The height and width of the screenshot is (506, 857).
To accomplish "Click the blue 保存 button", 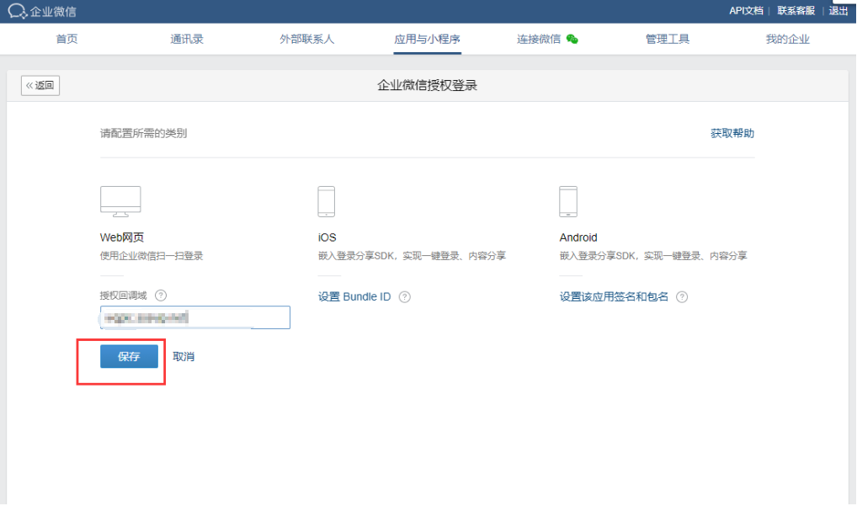I will pyautogui.click(x=129, y=356).
